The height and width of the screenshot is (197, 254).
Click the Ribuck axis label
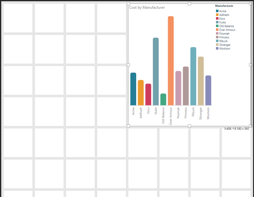[x=193, y=112]
